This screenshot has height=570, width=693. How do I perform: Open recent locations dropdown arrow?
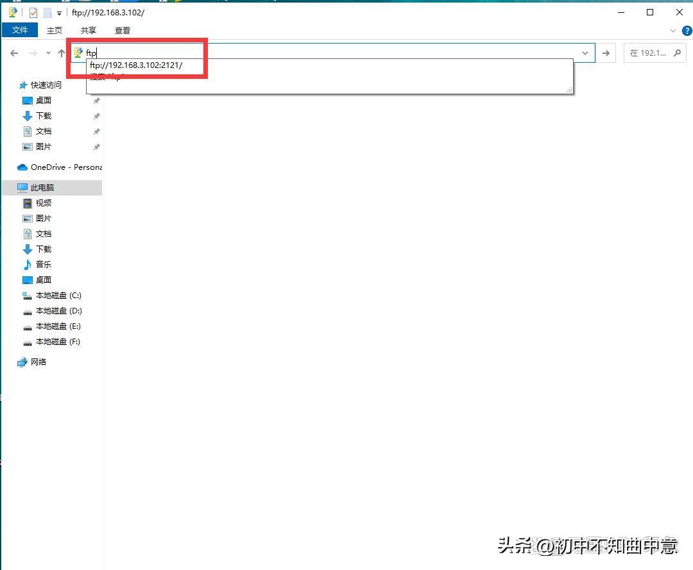48,53
